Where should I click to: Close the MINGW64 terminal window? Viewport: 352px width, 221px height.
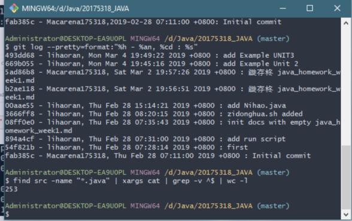[337, 8]
